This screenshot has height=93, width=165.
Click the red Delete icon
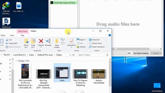point(41,41)
